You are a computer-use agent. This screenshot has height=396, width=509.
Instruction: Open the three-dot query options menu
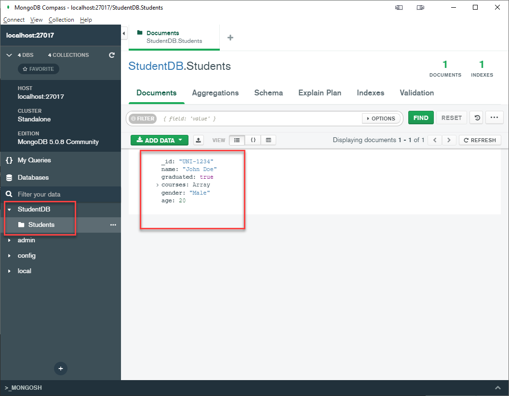tap(494, 118)
